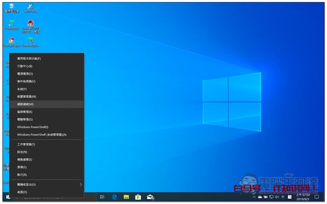The width and height of the screenshot is (327, 204).
Task: Open Microsoft Store from the taskbar
Action: [x=138, y=197]
